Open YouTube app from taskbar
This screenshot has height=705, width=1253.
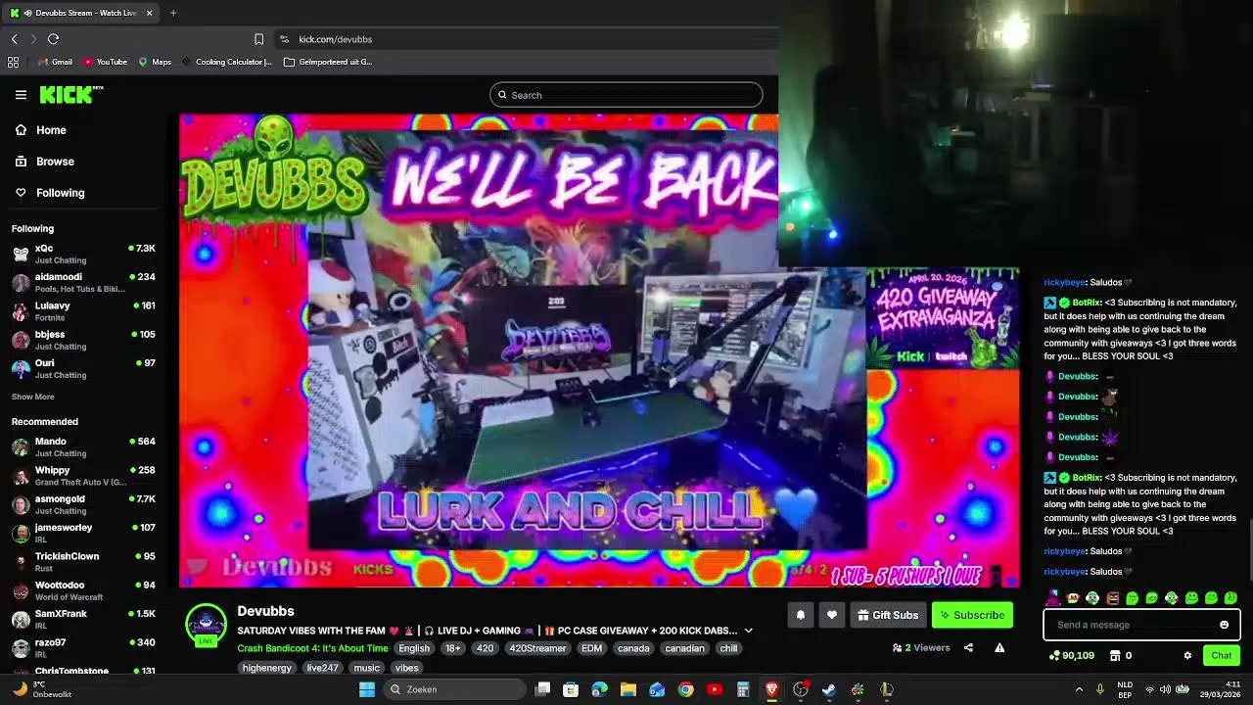pyautogui.click(x=714, y=689)
